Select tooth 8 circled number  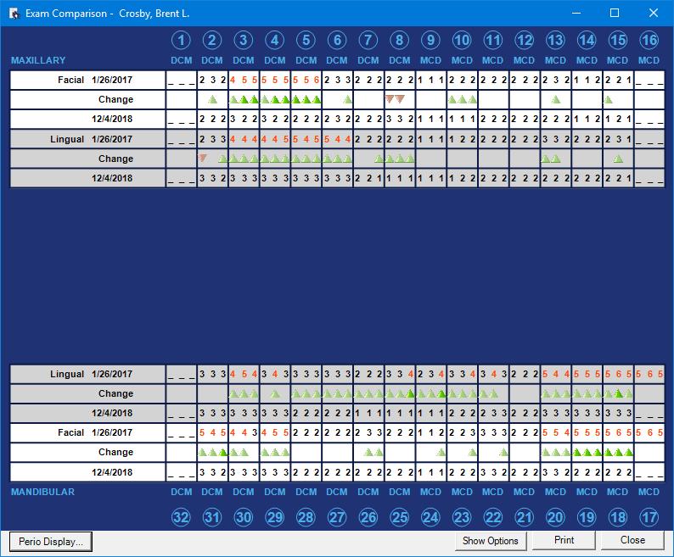pos(399,40)
